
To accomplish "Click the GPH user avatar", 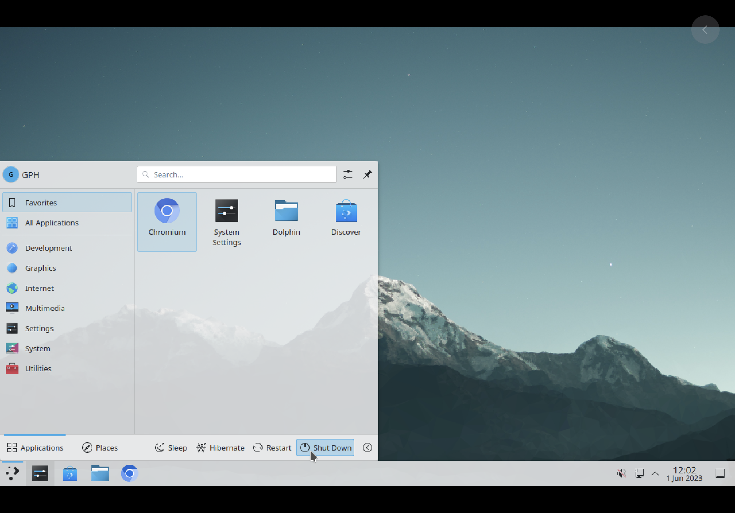I will pyautogui.click(x=10, y=175).
